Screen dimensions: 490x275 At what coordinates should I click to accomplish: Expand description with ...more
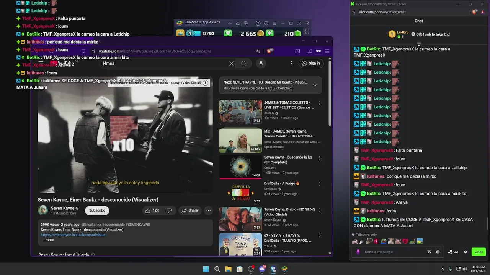[48, 240]
